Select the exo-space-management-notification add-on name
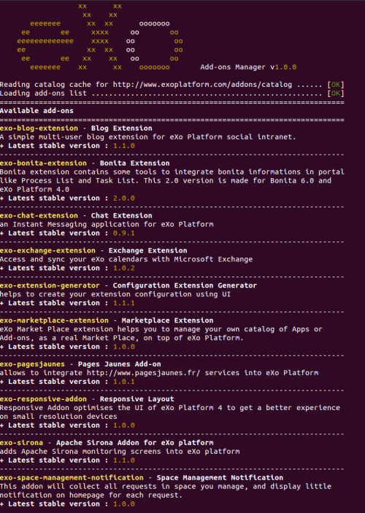Viewport: 365px width, 513px height. (x=72, y=478)
